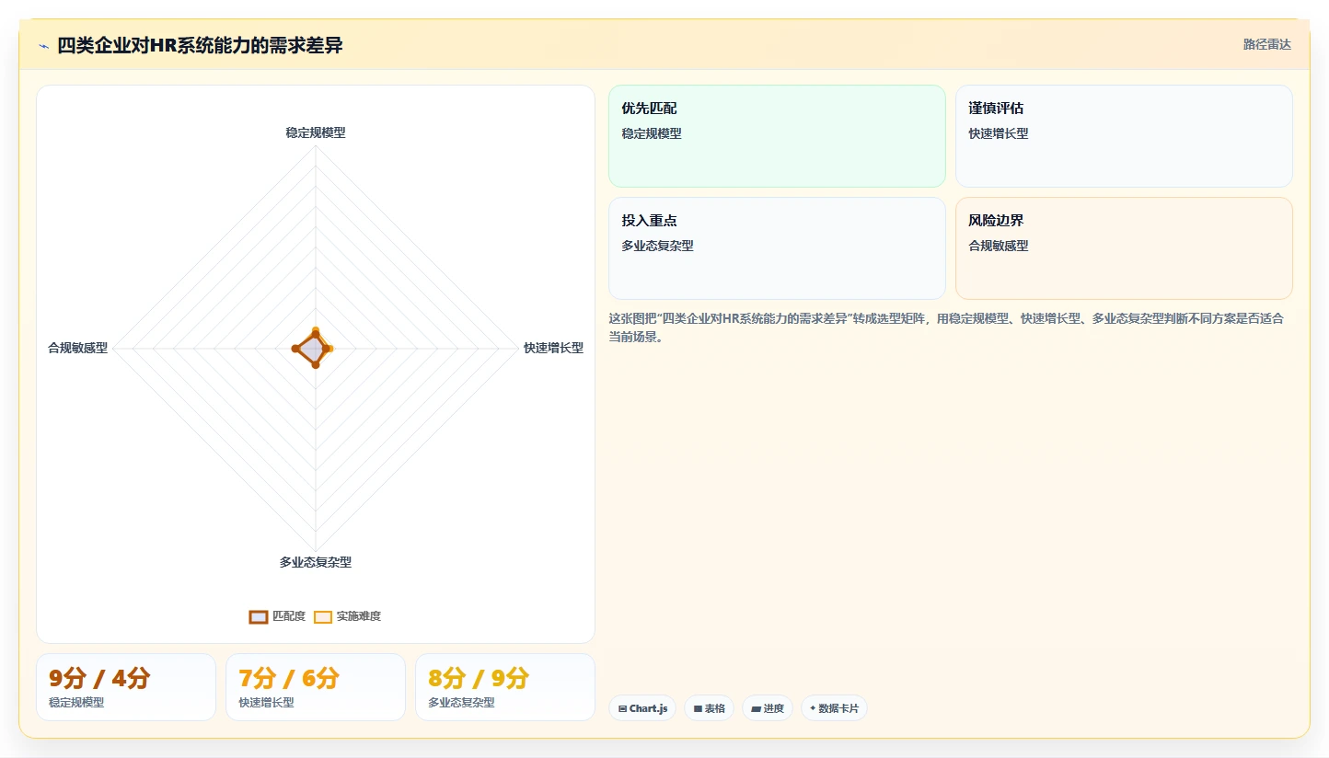Image resolution: width=1329 pixels, height=758 pixels.
Task: Click the radar data point on the bottom axis
Action: [316, 364]
